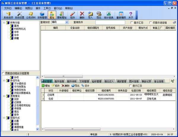Click 设计 in maintenance panel toolbar

[x=85, y=86]
